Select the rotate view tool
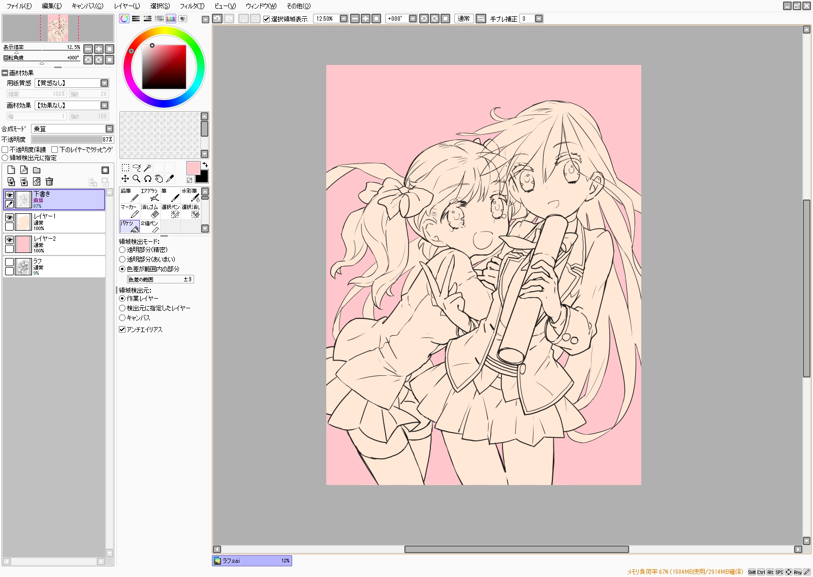The image size is (813, 577). click(147, 178)
